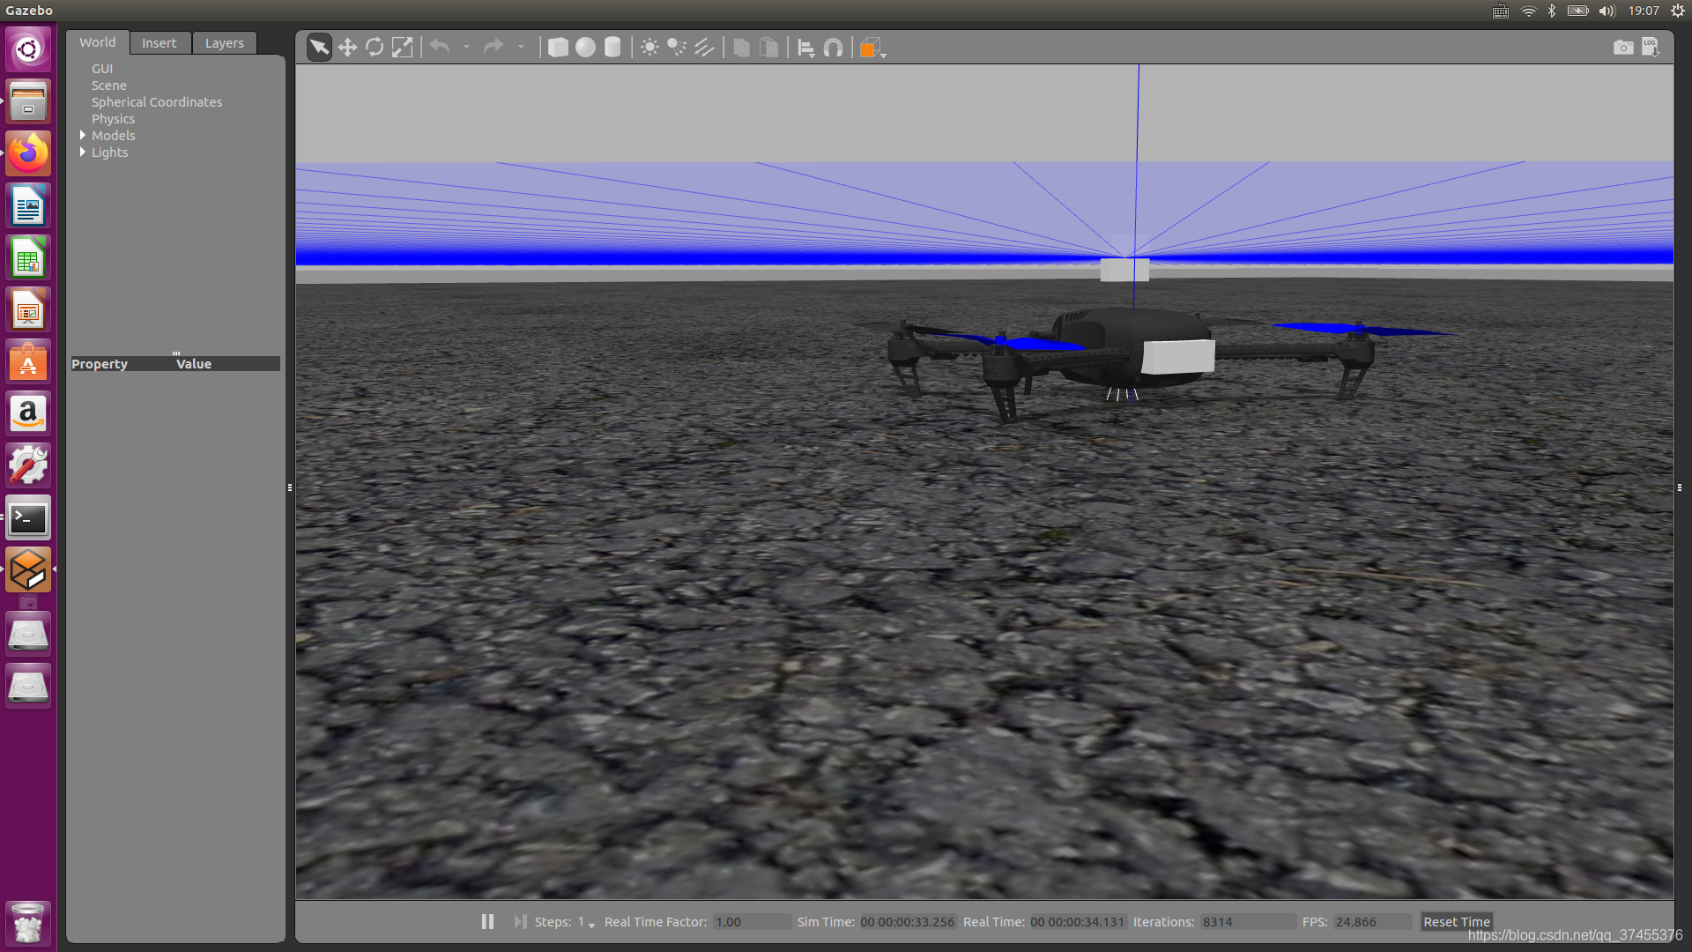1692x952 pixels.
Task: Open System Settings from the dock
Action: 28,465
